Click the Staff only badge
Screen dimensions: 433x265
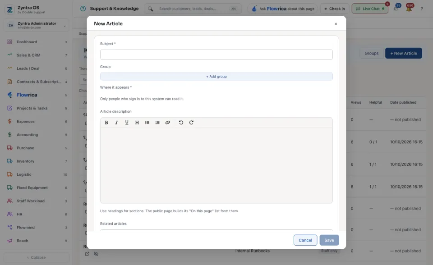[x=329, y=251]
